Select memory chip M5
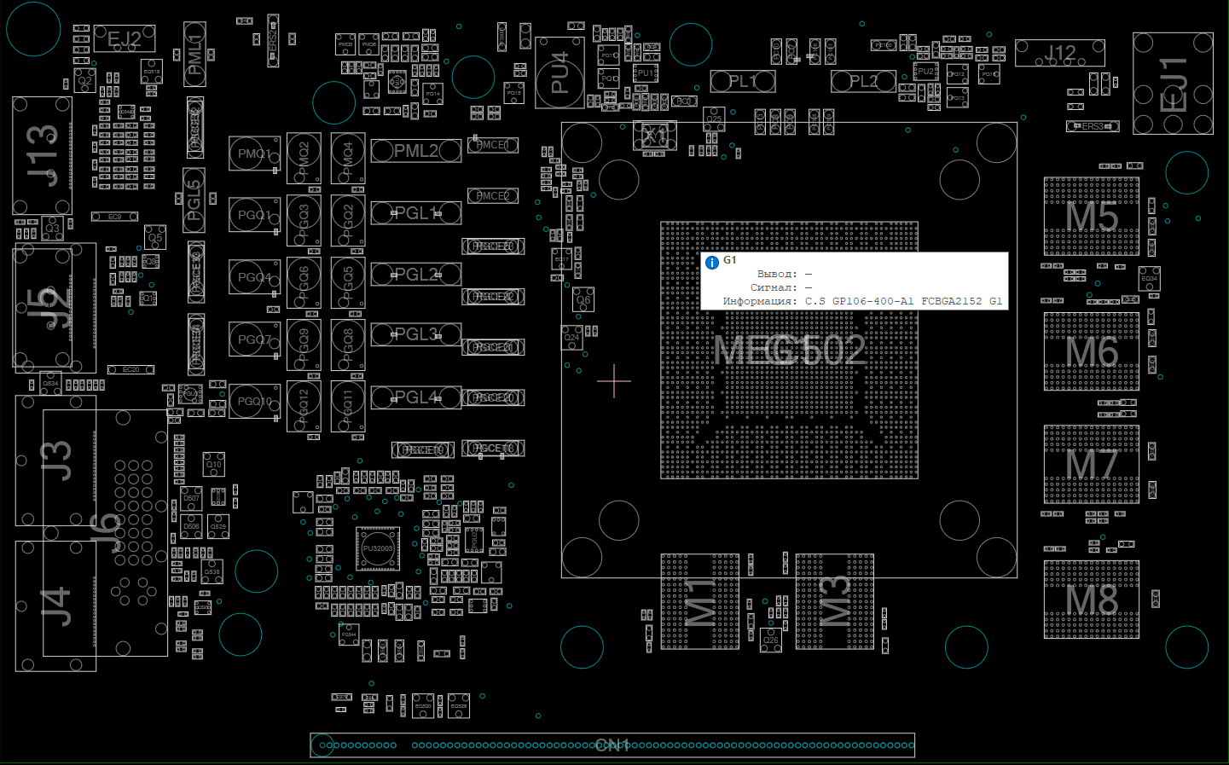Image resolution: width=1229 pixels, height=765 pixels. click(1091, 217)
